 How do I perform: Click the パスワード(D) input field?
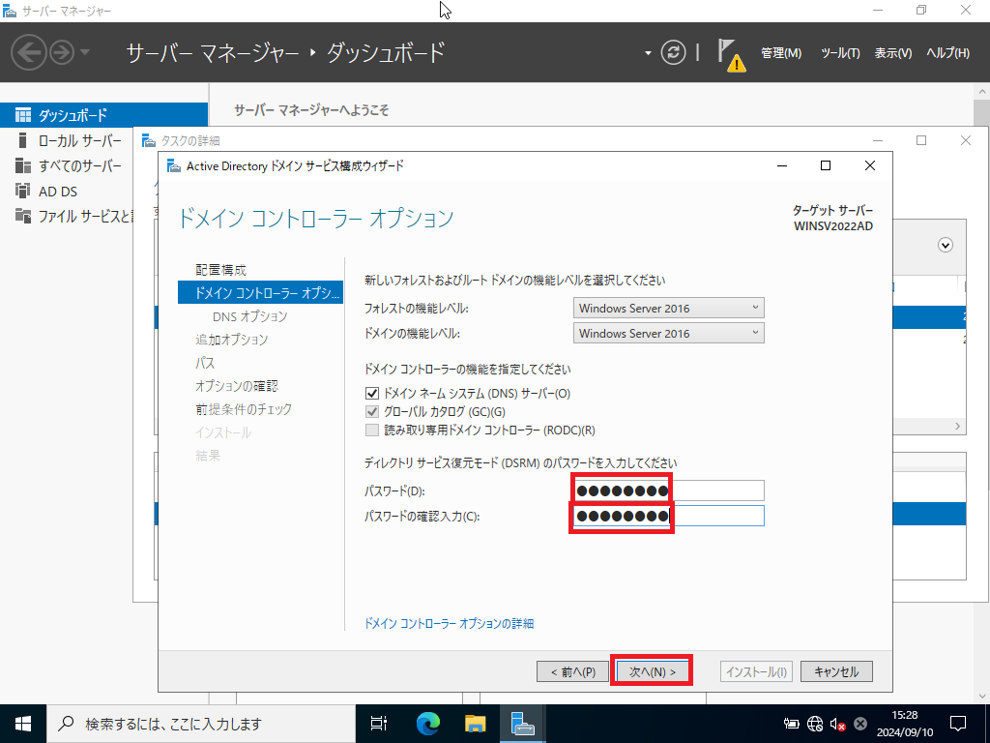(x=668, y=490)
